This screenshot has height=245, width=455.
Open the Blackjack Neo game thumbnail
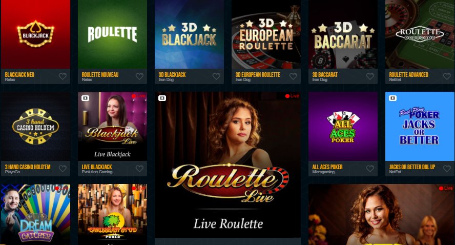click(36, 34)
